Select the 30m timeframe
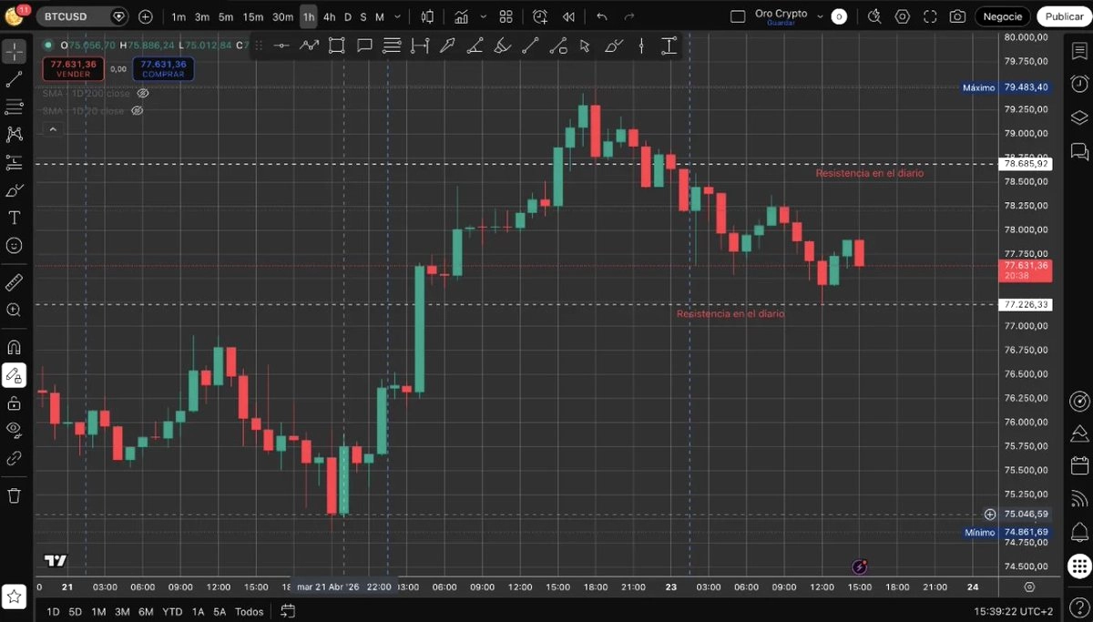The width and height of the screenshot is (1093, 622). point(282,15)
